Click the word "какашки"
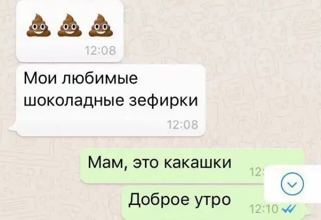This screenshot has height=220, width=321. (198, 163)
